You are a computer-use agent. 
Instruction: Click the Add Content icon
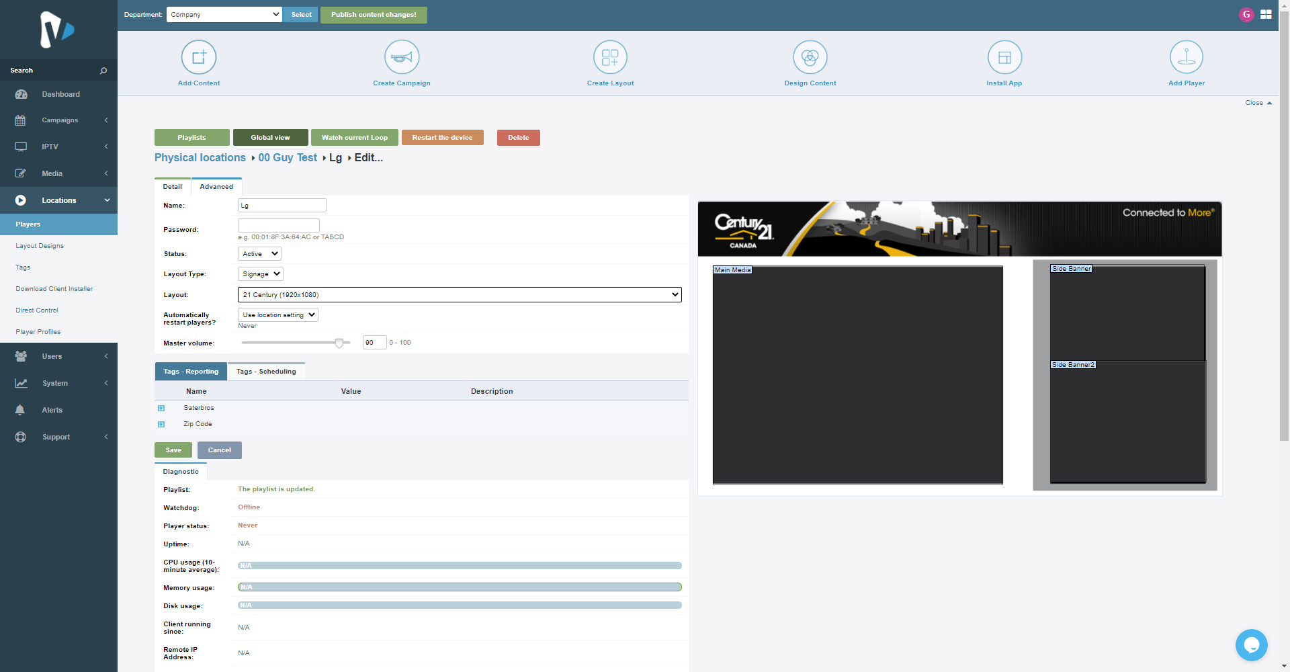tap(198, 57)
